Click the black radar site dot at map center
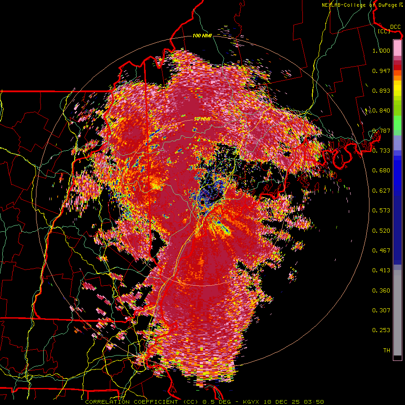This screenshot has width=405, height=405. coord(202,202)
